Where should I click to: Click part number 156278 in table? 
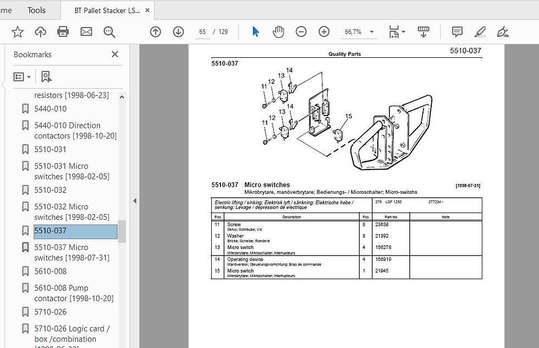[x=383, y=247]
